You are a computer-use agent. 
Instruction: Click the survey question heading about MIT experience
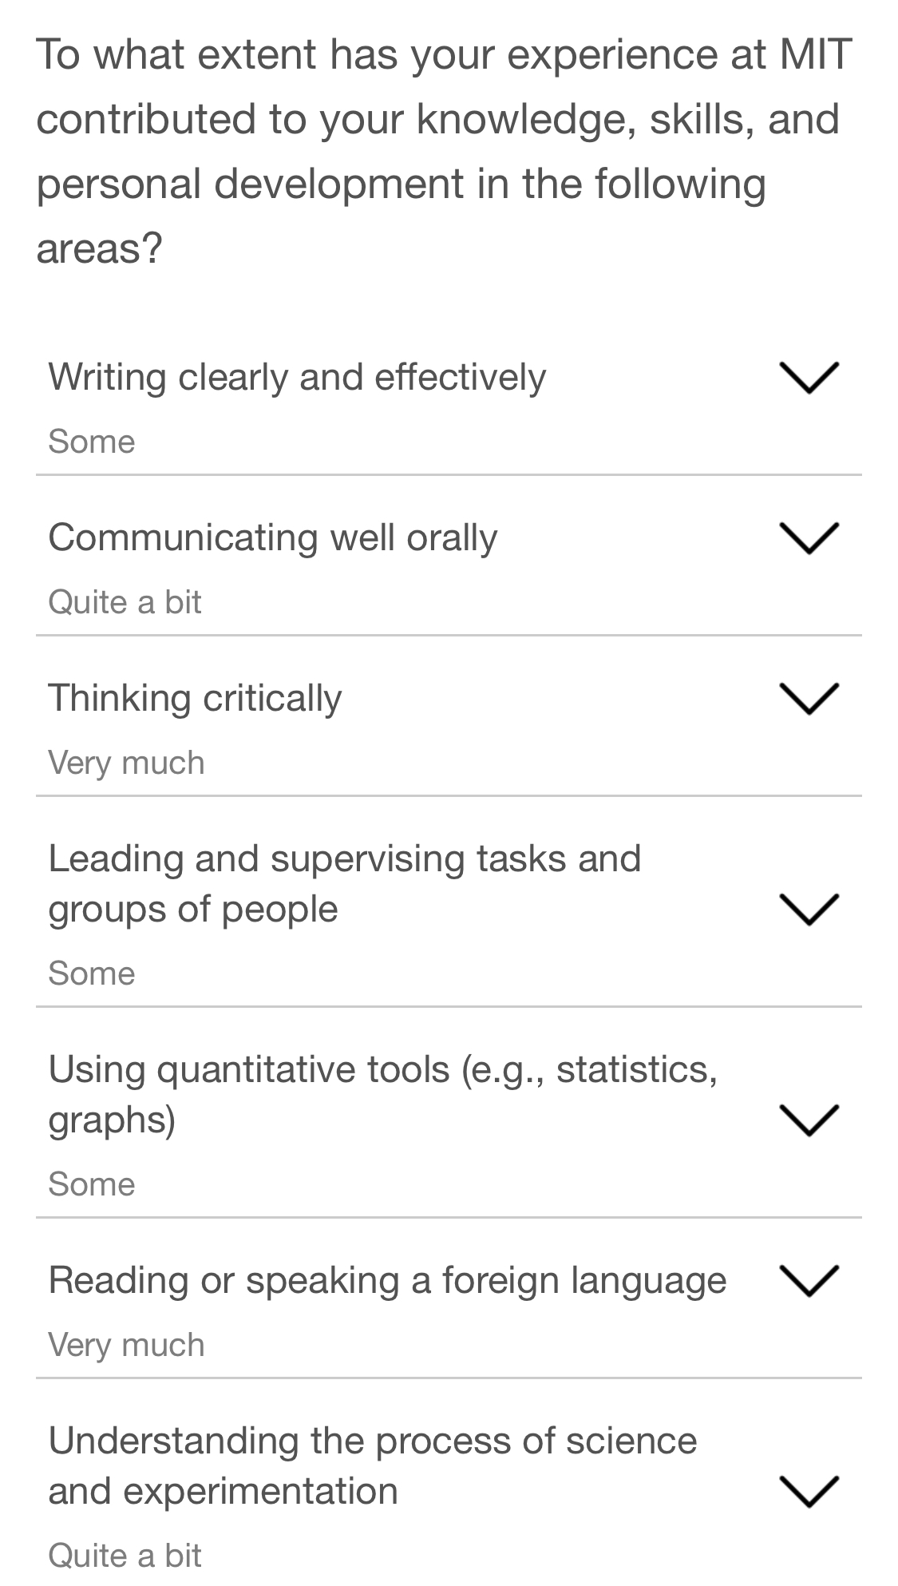click(443, 148)
